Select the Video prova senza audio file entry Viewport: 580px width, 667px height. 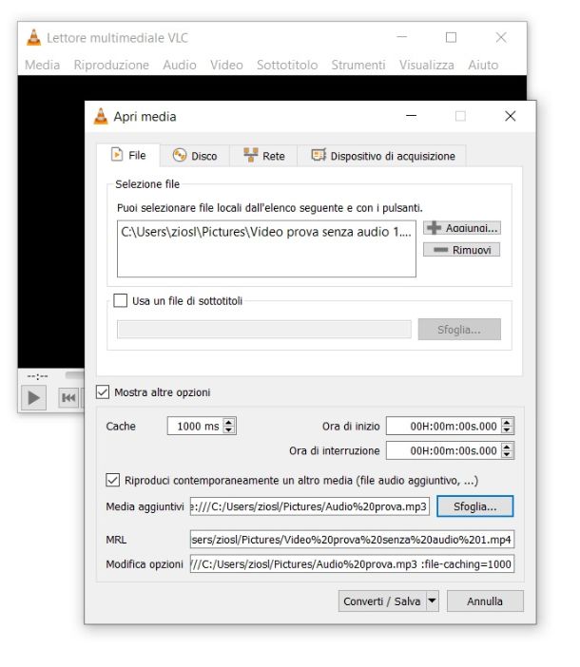(x=266, y=232)
